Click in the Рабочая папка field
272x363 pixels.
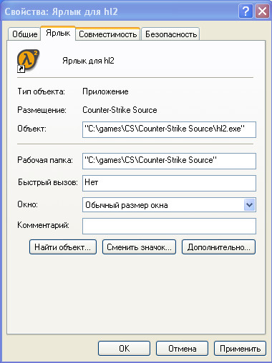click(169, 161)
